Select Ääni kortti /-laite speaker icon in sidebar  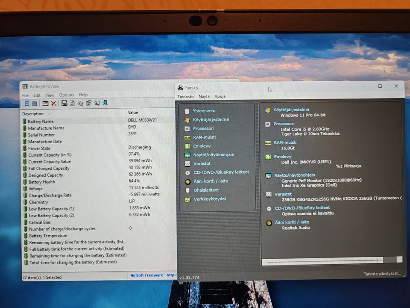pyautogui.click(x=188, y=181)
